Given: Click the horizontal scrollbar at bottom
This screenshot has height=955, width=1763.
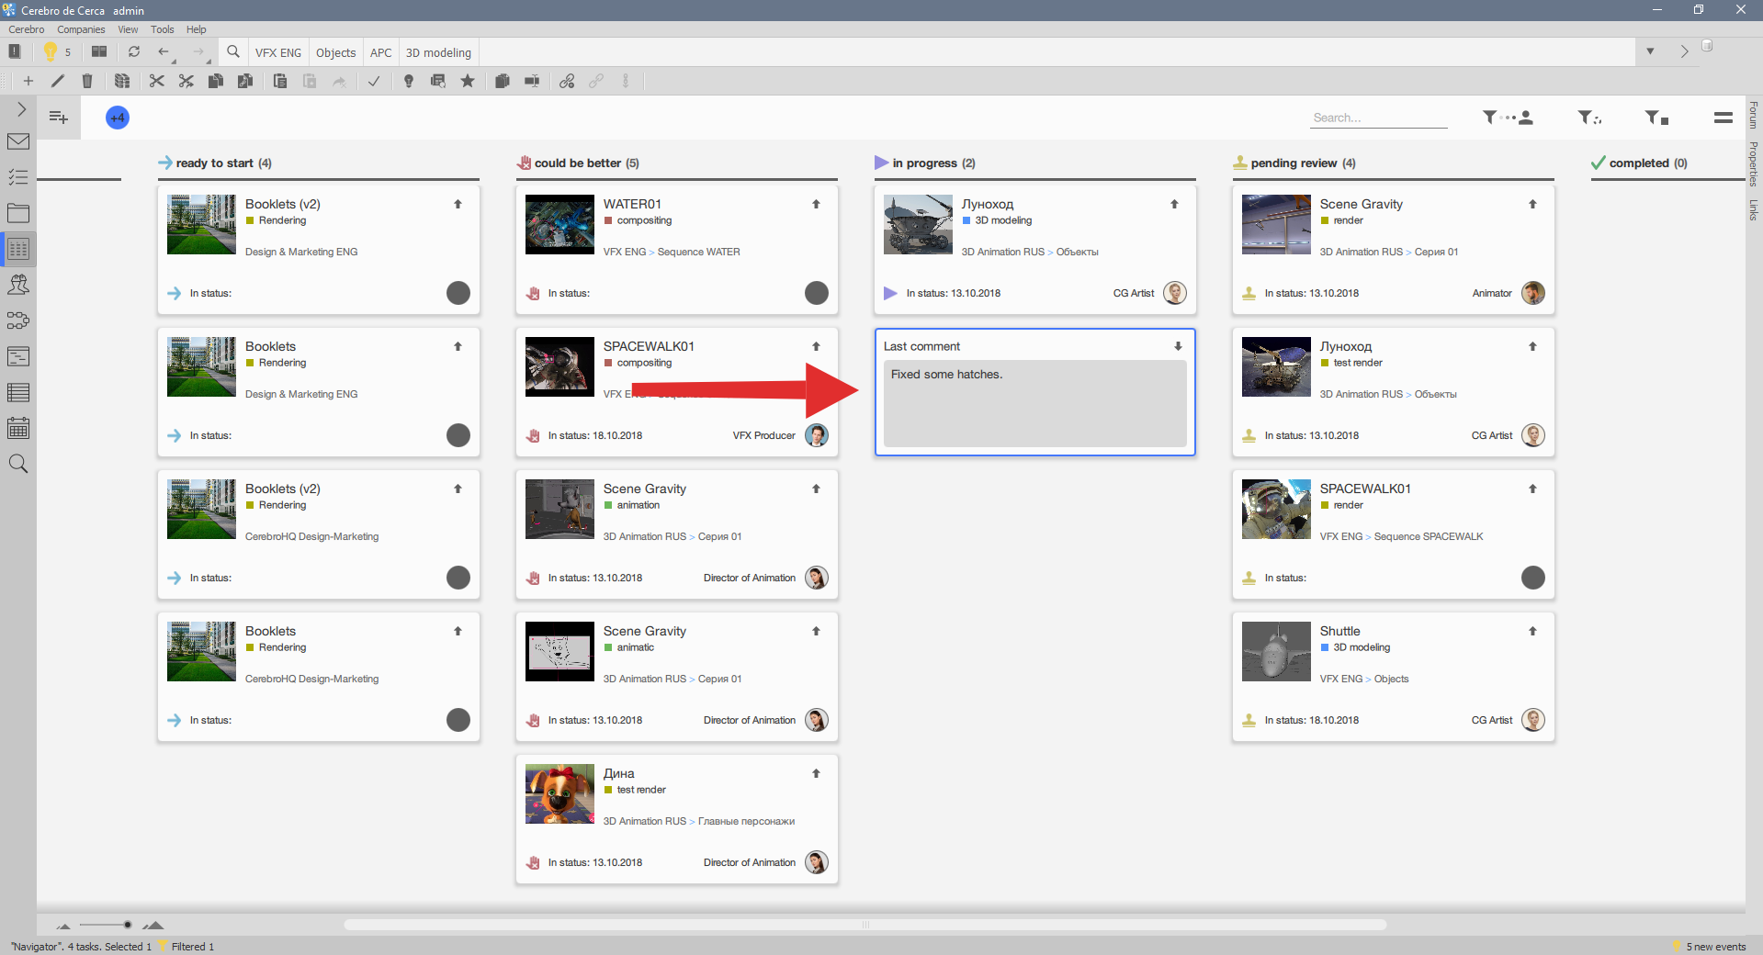Looking at the screenshot, I should click(865, 925).
